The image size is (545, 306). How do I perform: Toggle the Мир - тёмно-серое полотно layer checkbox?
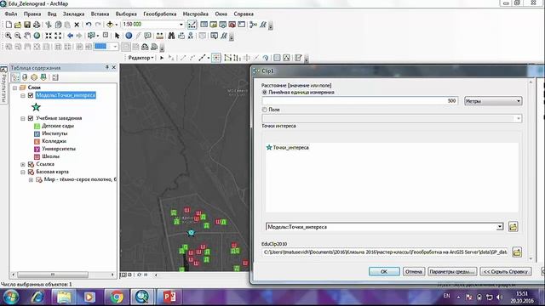[x=39, y=179]
